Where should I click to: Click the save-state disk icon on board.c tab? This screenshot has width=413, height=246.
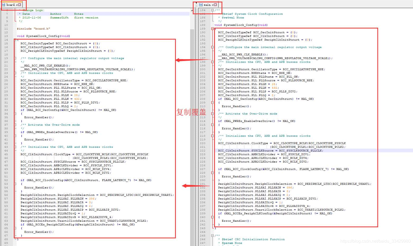pos(3,5)
